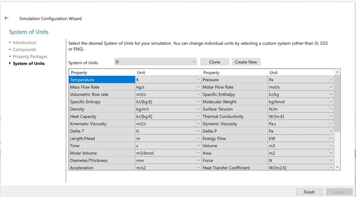Open the Surface Tension unit dropdown
Image resolution: width=356 pixels, height=197 pixels.
point(331,109)
